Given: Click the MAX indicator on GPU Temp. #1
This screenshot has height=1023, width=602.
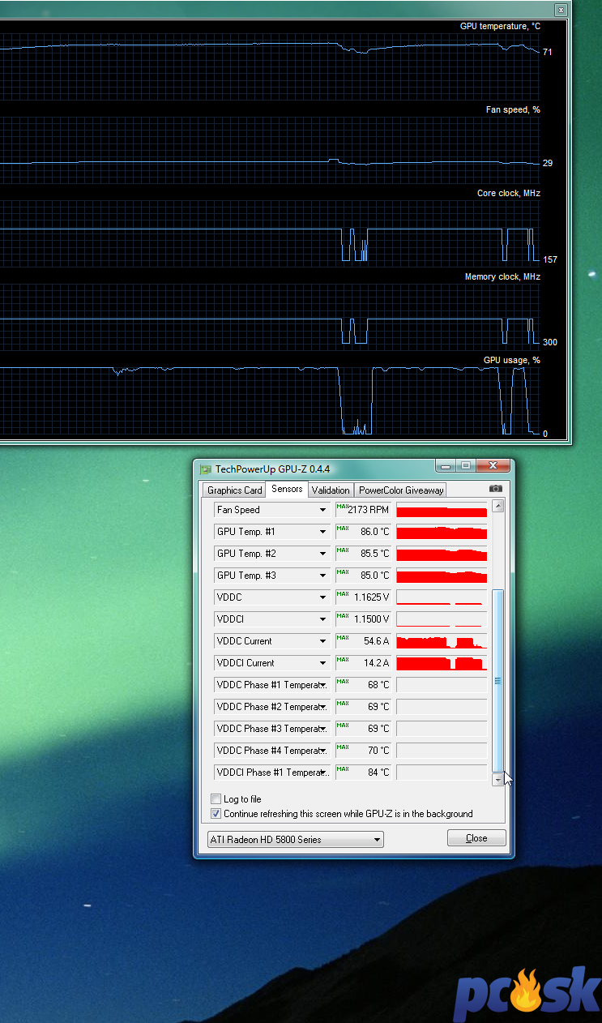Looking at the screenshot, I should tap(343, 529).
